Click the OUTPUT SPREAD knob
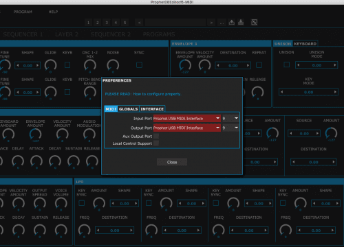 pyautogui.click(x=40, y=203)
